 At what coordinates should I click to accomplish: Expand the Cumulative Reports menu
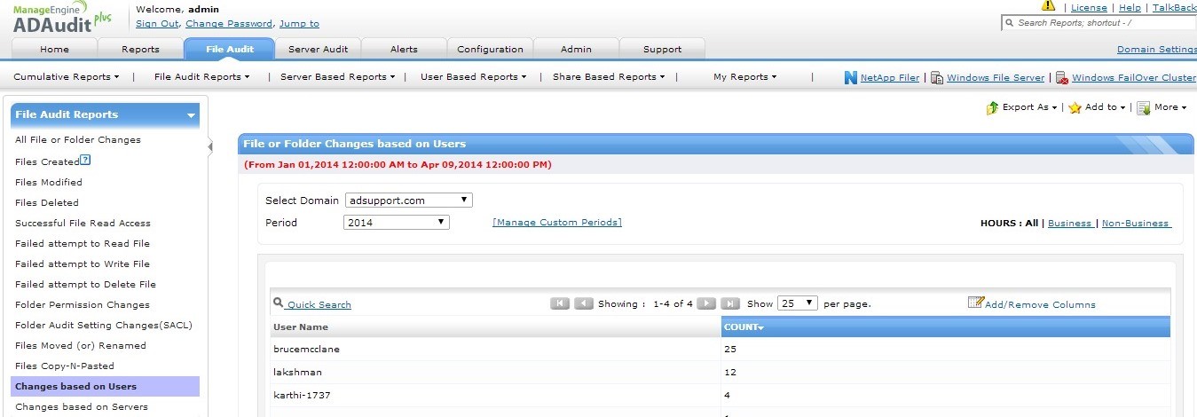point(66,77)
